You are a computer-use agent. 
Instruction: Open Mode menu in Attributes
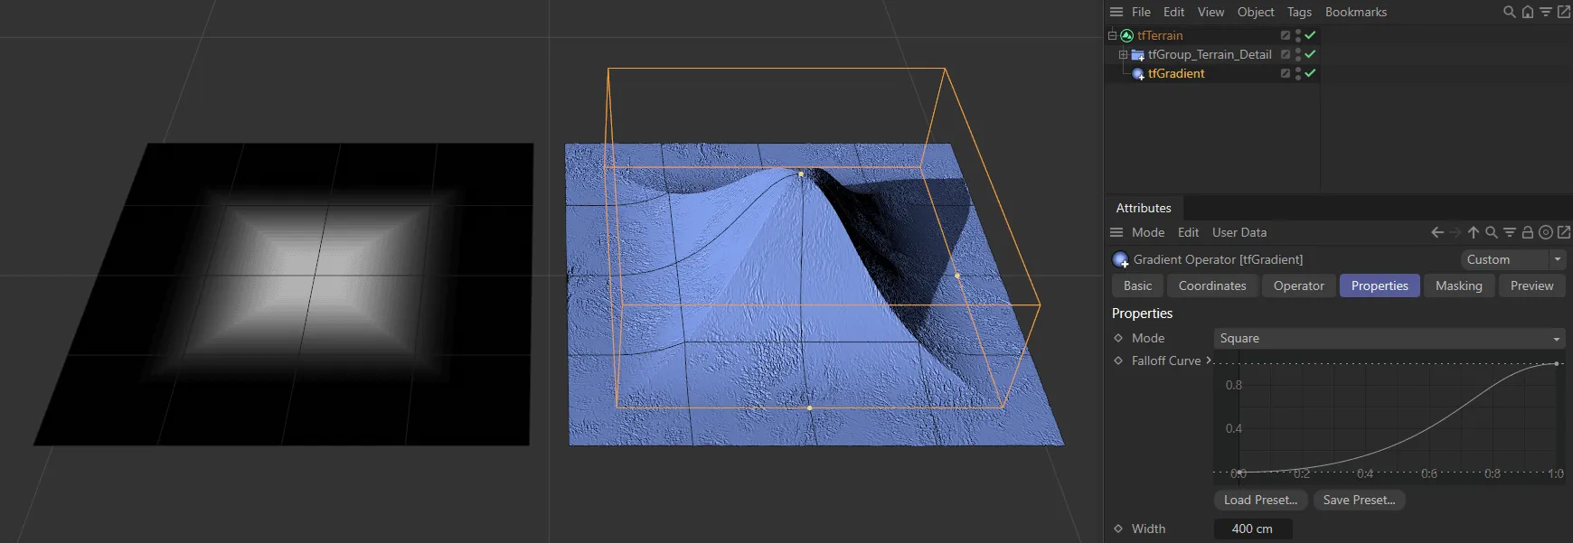[x=1148, y=232]
